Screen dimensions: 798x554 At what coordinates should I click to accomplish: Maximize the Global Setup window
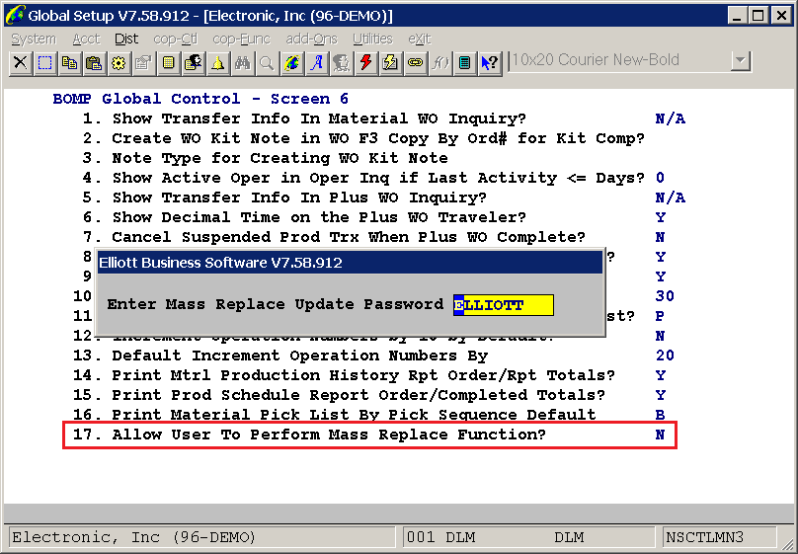[758, 16]
